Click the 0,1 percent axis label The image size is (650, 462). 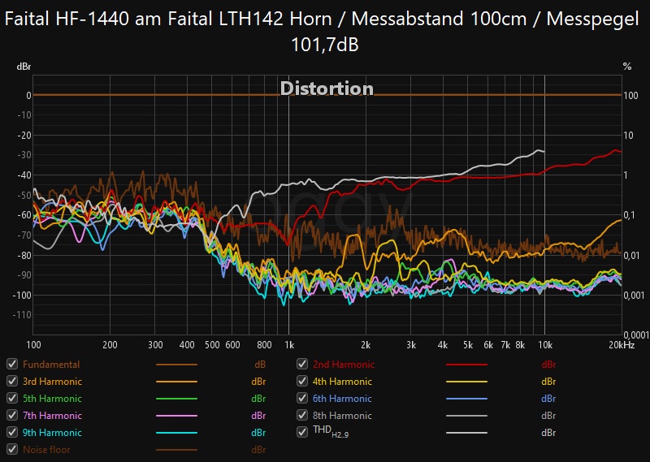[x=629, y=214]
